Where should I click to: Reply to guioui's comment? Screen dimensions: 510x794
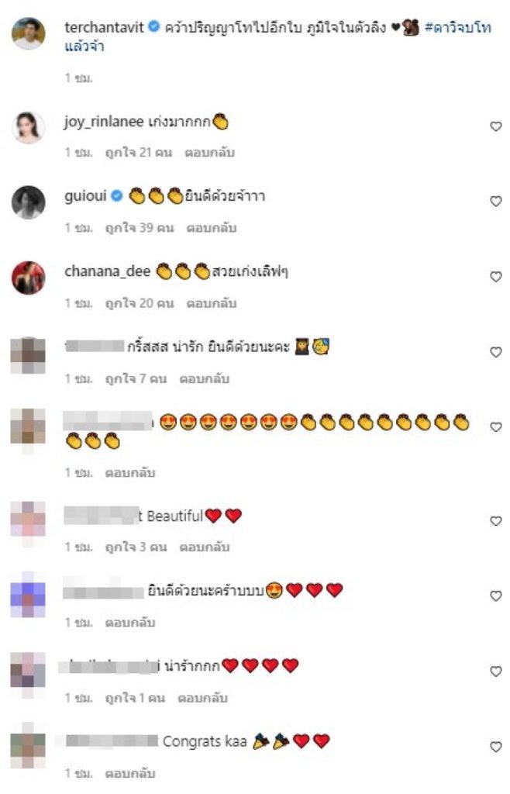coord(212,228)
